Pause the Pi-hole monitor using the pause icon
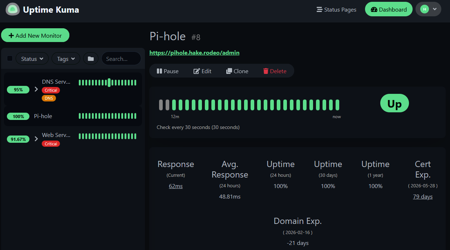 (160, 71)
